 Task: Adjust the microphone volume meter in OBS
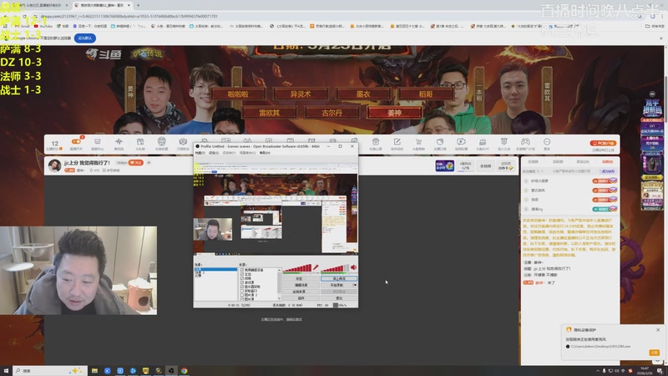pos(297,267)
